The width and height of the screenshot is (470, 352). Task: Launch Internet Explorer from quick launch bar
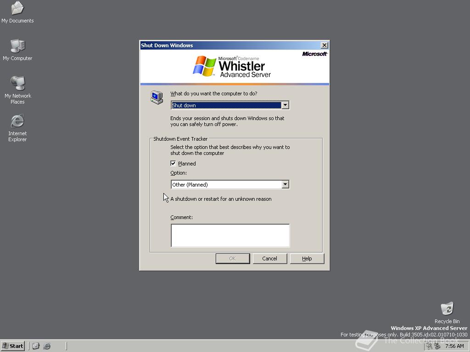pyautogui.click(x=47, y=346)
